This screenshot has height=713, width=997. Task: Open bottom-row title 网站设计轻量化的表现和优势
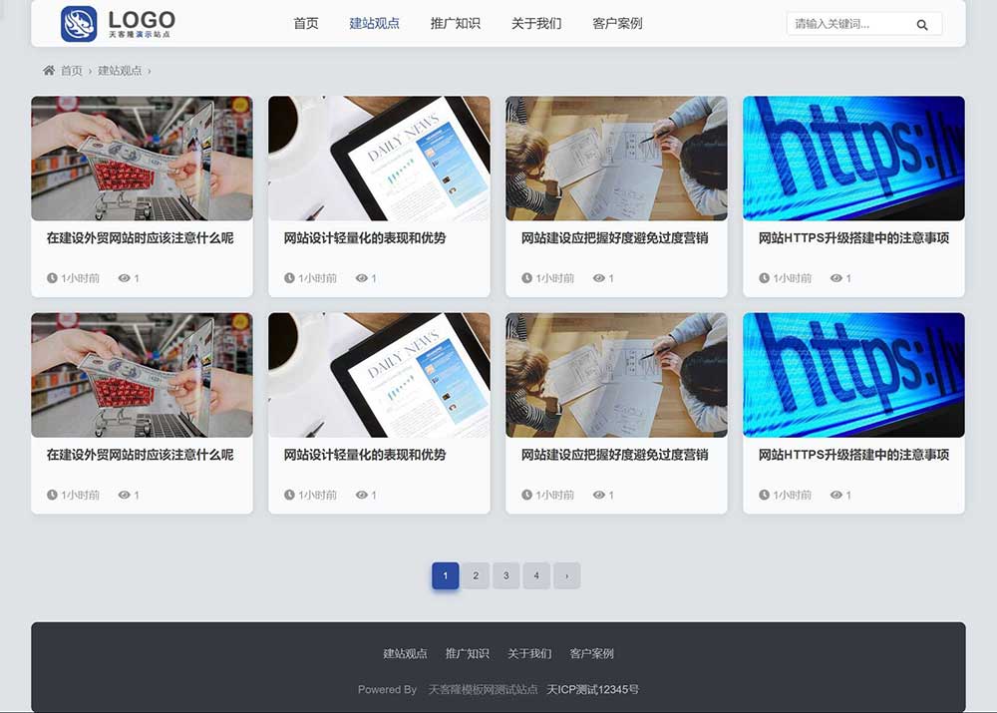point(365,455)
